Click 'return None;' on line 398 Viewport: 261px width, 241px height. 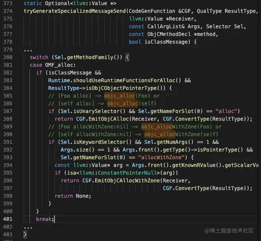(73, 196)
